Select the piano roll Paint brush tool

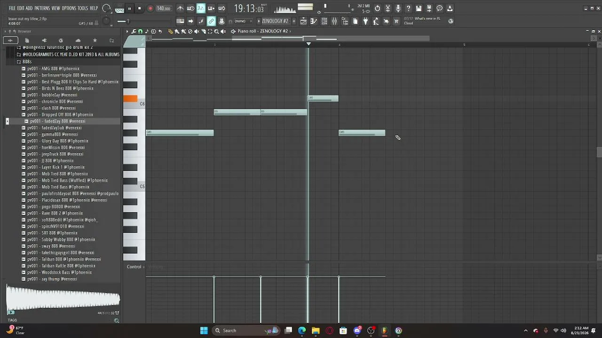click(x=177, y=31)
